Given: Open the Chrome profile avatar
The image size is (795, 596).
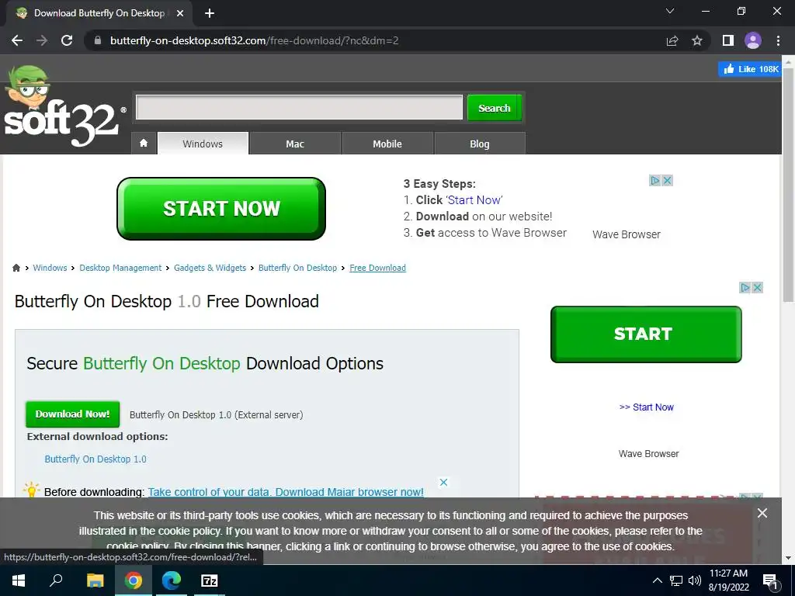Looking at the screenshot, I should (753, 40).
